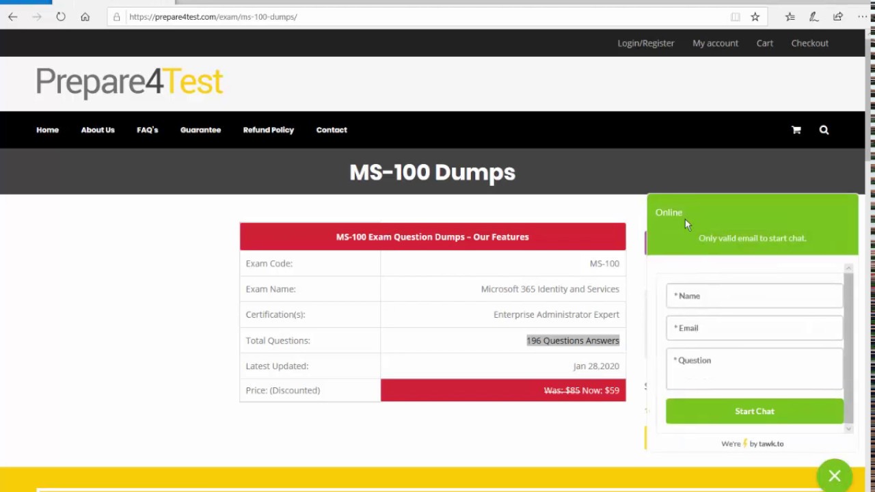Click the chat Name input field
The width and height of the screenshot is (875, 492).
(x=754, y=296)
